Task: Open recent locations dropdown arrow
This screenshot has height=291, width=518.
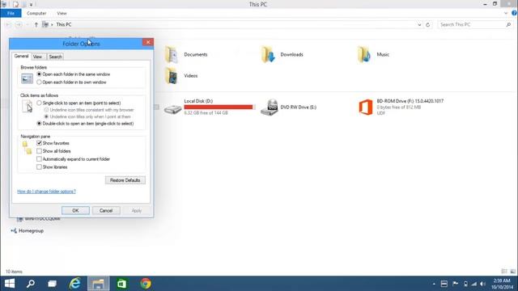Action: tap(27, 25)
